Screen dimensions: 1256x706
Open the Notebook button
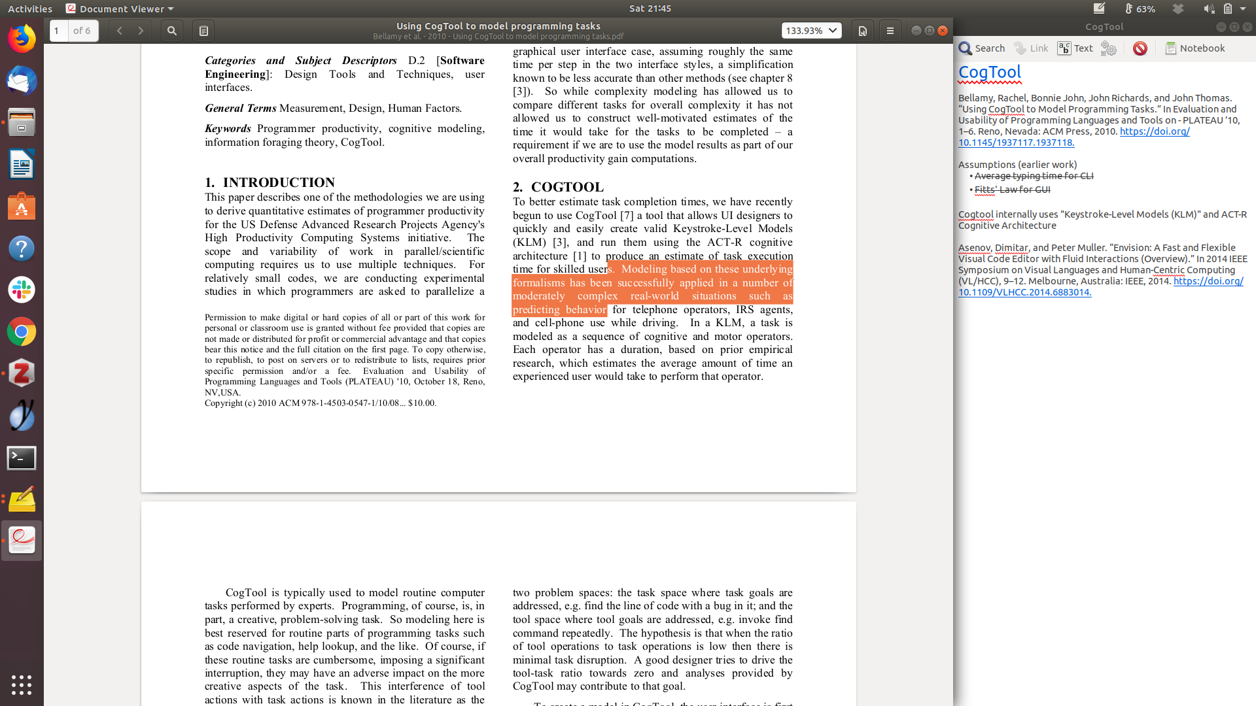(1195, 48)
